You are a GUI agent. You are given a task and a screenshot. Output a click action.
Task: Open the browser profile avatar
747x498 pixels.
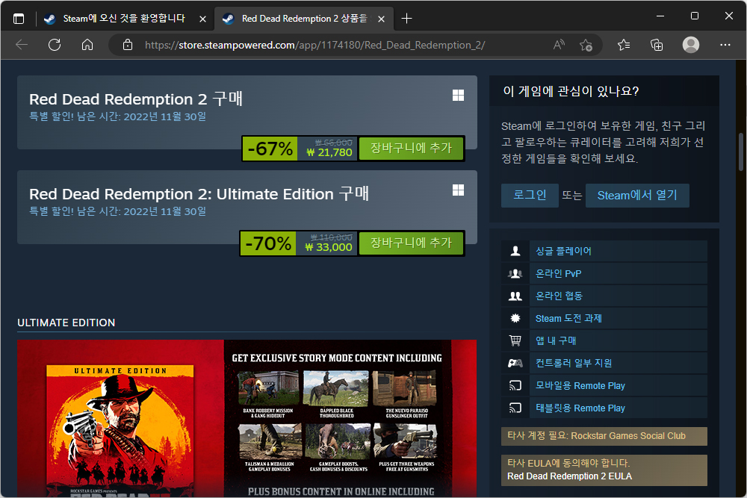tap(691, 45)
